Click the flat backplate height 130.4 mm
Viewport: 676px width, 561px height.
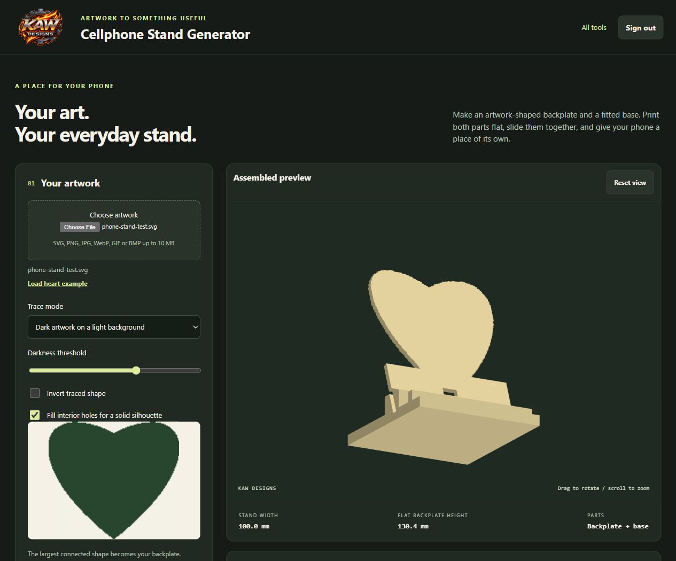coord(413,526)
